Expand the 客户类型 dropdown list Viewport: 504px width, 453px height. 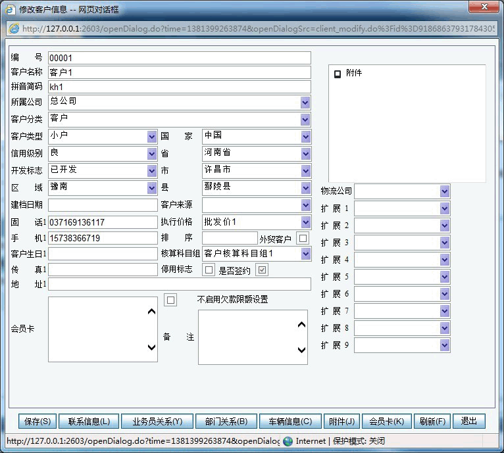coord(152,137)
